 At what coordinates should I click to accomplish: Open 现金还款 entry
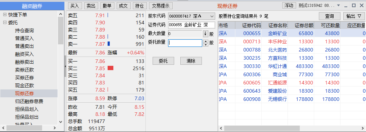click(x=24, y=85)
